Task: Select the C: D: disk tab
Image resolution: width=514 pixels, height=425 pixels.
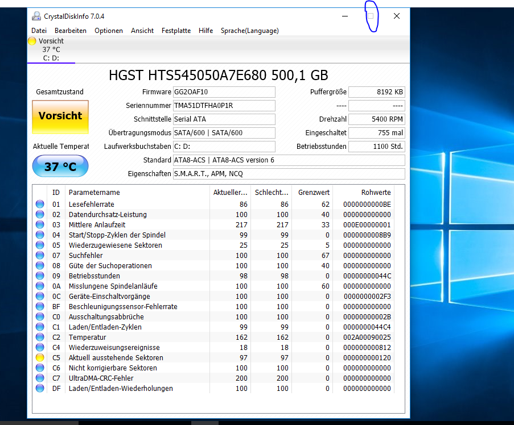Action: (x=51, y=50)
